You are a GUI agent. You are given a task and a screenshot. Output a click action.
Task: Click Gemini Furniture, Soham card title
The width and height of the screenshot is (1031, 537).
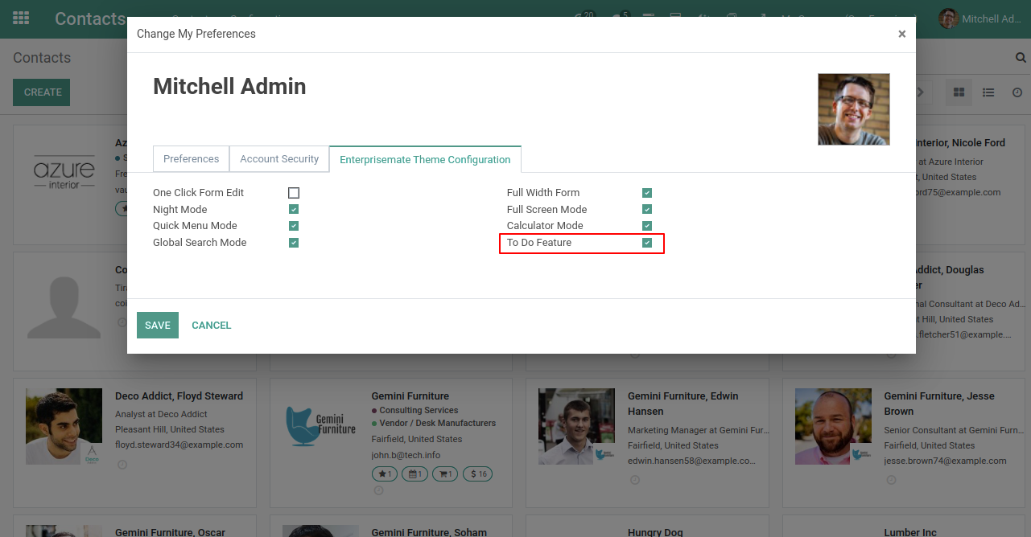430,532
